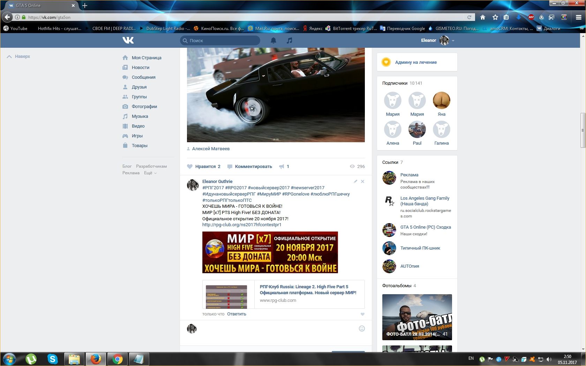Open the music note icon in header

(289, 40)
